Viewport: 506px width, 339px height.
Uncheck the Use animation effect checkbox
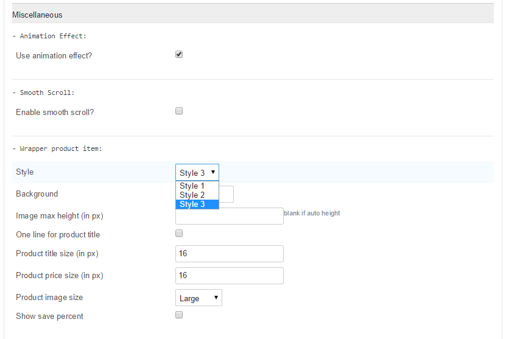click(179, 54)
